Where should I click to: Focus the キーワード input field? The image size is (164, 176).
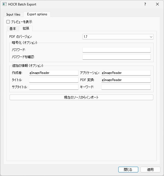click(126, 87)
